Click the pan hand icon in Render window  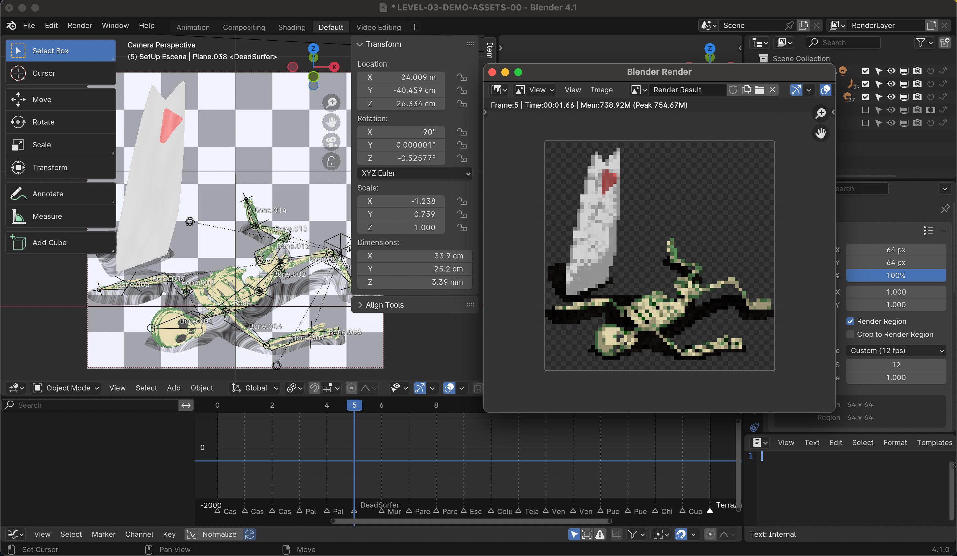click(821, 133)
